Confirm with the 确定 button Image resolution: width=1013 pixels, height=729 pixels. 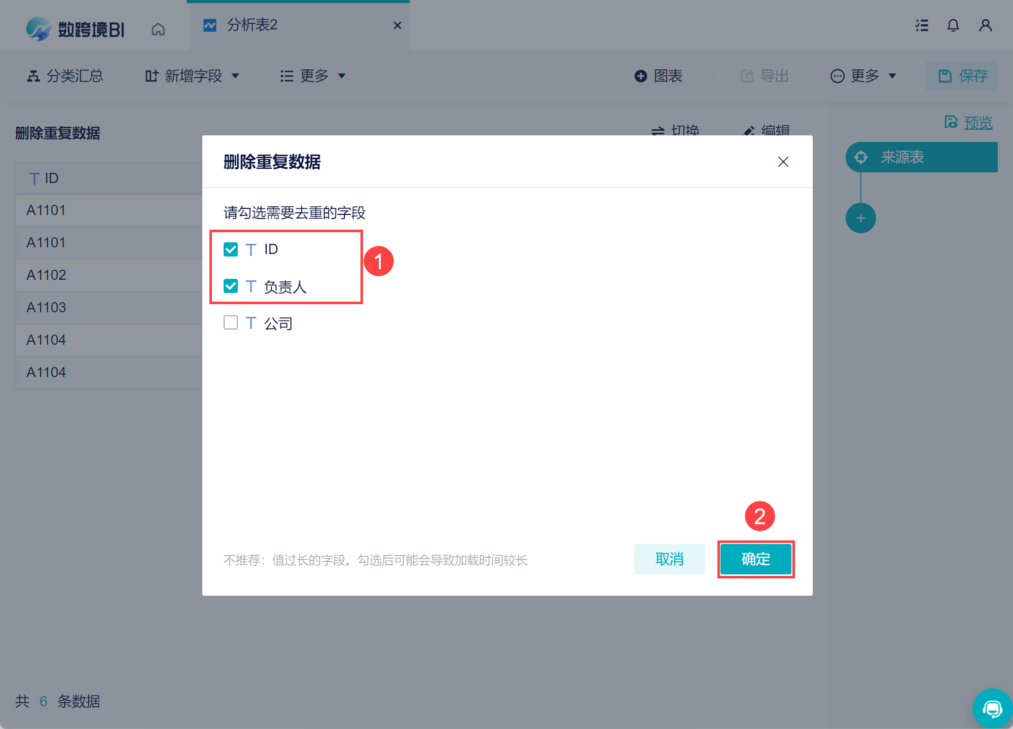click(x=756, y=559)
